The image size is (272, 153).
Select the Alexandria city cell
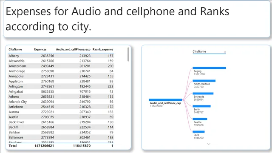pyautogui.click(x=17, y=61)
